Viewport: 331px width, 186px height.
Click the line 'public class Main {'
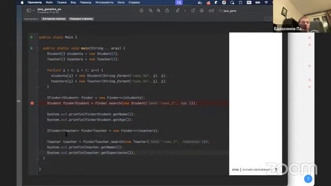click(x=58, y=37)
